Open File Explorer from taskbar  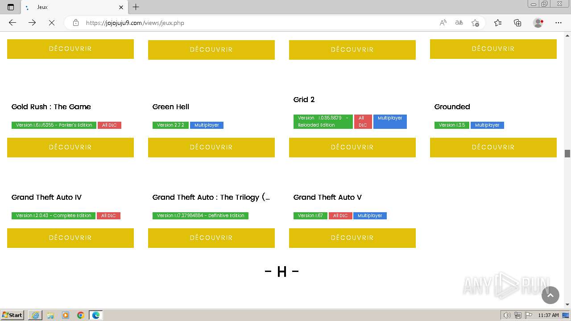tap(50, 315)
